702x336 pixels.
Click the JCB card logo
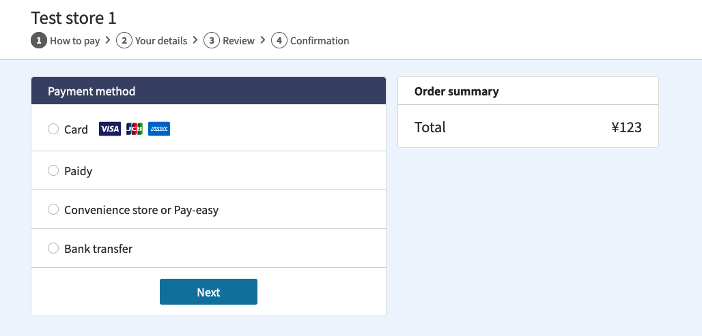coord(135,129)
